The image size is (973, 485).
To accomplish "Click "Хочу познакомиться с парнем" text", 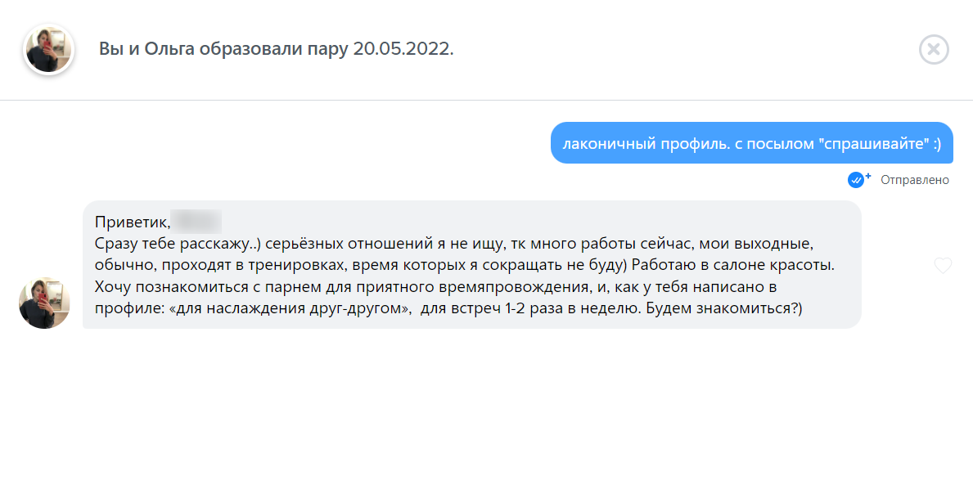I will pos(190,286).
